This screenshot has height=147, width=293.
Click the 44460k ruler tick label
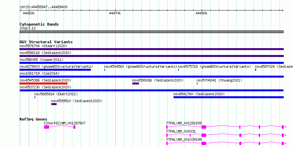pos(29,13)
